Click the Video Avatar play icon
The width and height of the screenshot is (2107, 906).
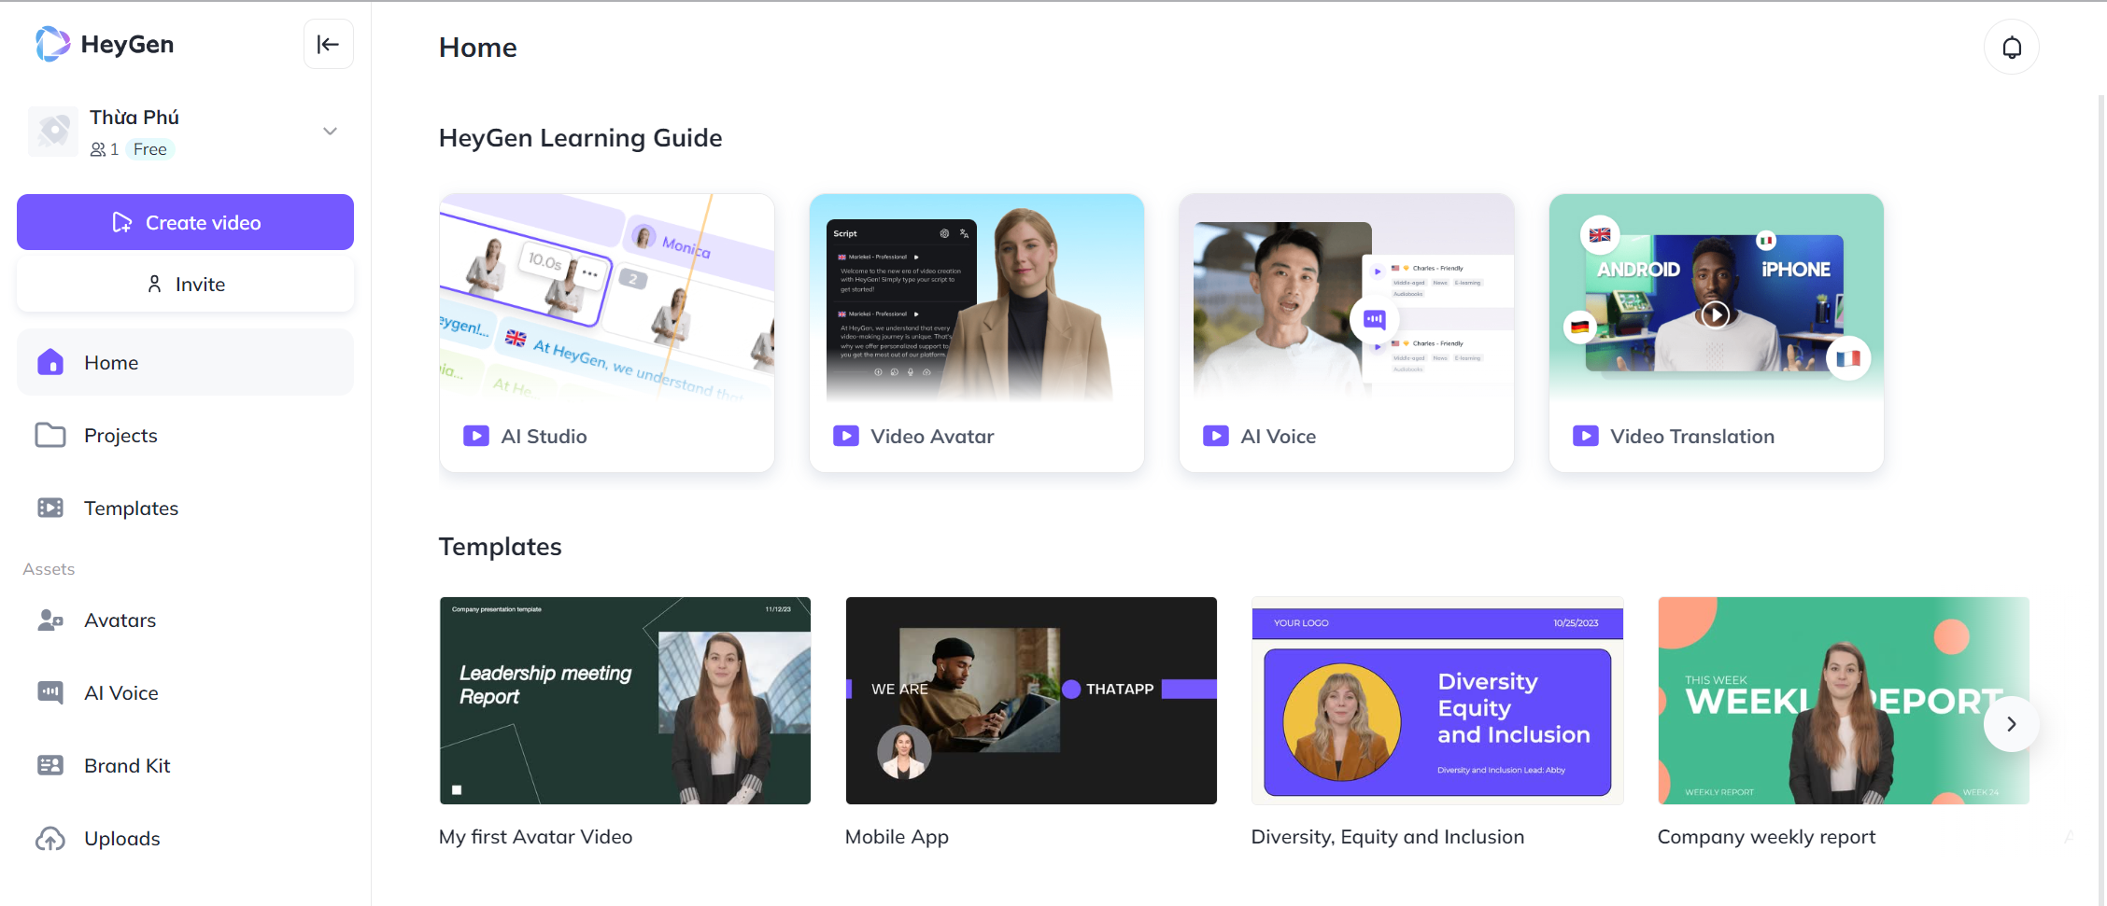click(x=846, y=436)
